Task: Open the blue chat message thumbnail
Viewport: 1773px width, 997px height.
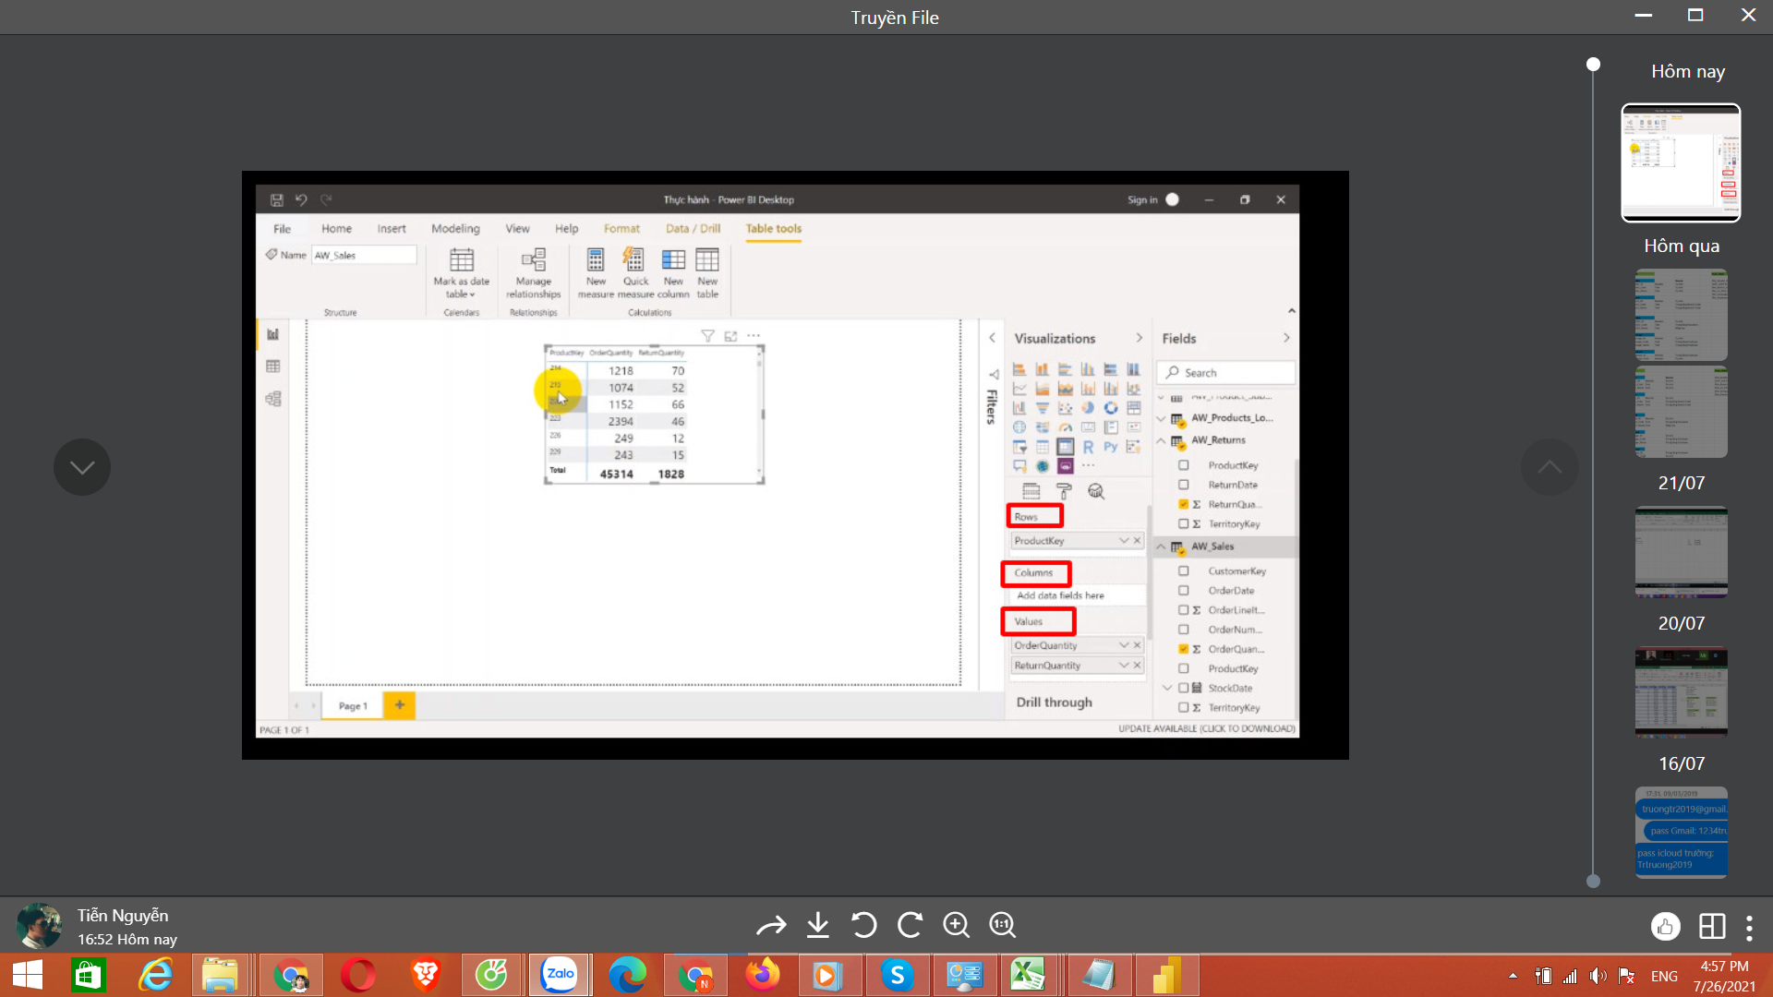Action: pos(1681,832)
